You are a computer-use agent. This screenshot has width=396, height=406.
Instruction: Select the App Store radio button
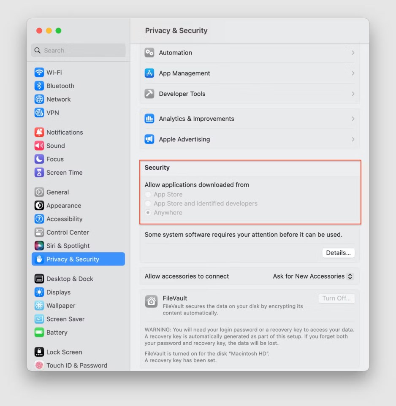[148, 195]
